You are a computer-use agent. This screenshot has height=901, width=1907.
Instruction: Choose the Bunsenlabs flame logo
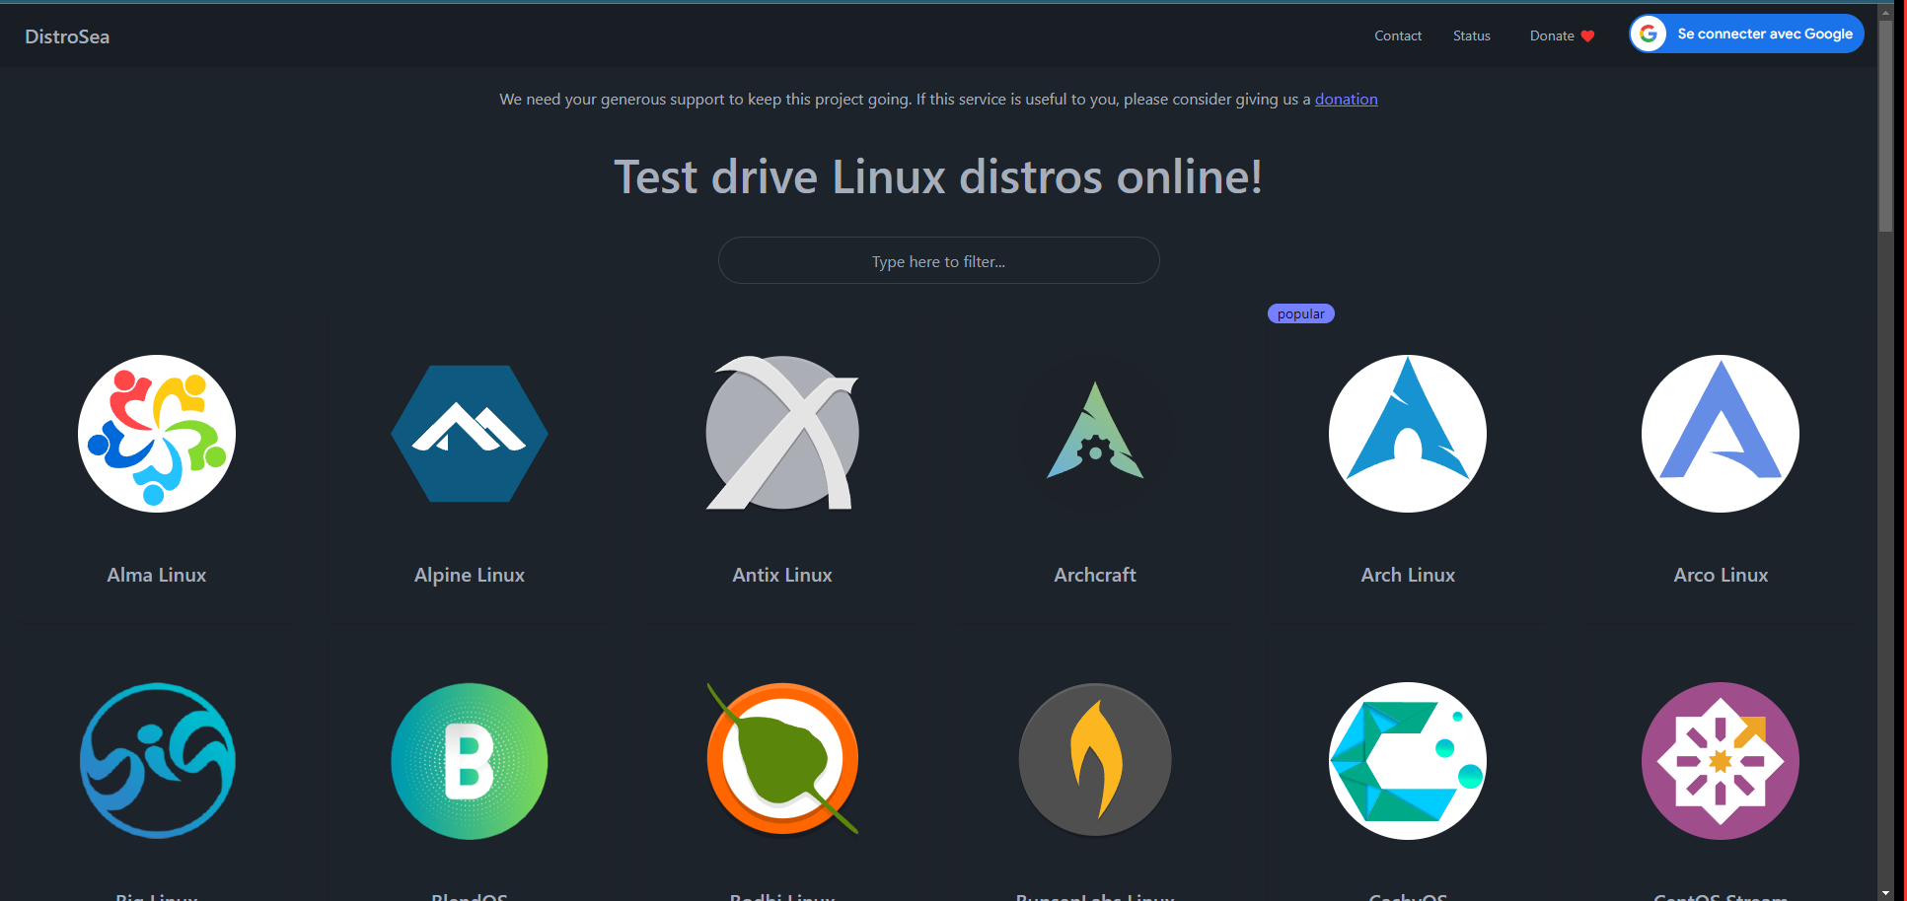1095,760
